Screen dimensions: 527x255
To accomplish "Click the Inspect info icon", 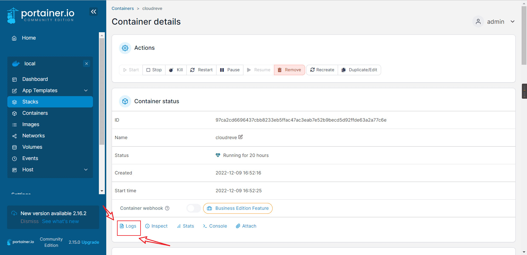I will pos(147,226).
